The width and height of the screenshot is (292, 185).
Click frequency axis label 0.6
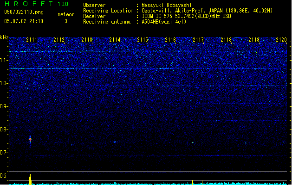coord(4,176)
